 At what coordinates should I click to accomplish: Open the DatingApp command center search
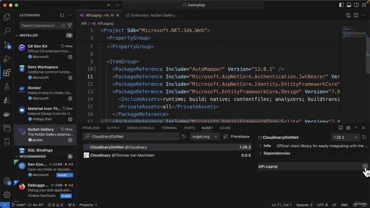pos(194,5)
